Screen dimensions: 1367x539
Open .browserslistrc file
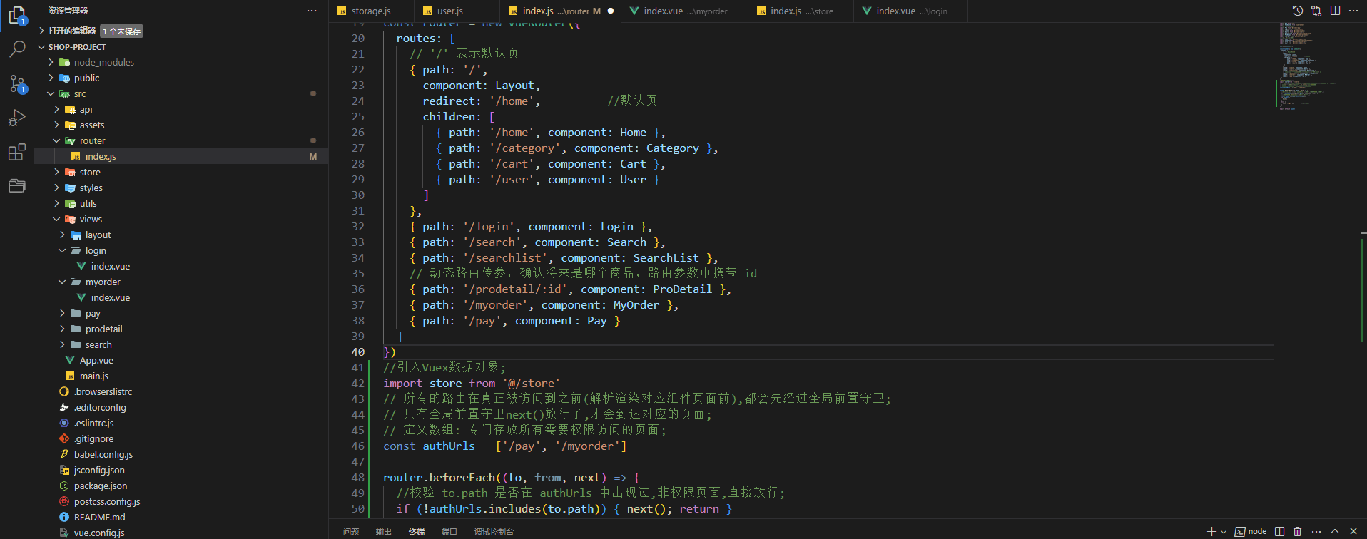pyautogui.click(x=181, y=391)
